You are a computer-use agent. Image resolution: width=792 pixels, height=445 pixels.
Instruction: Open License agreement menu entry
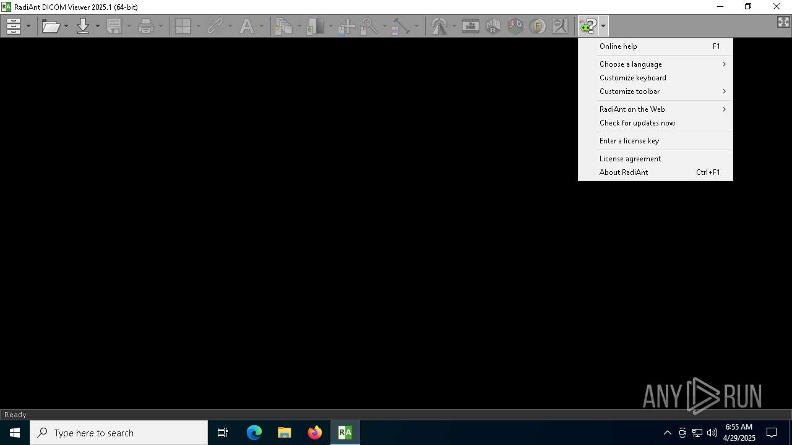pyautogui.click(x=655, y=159)
